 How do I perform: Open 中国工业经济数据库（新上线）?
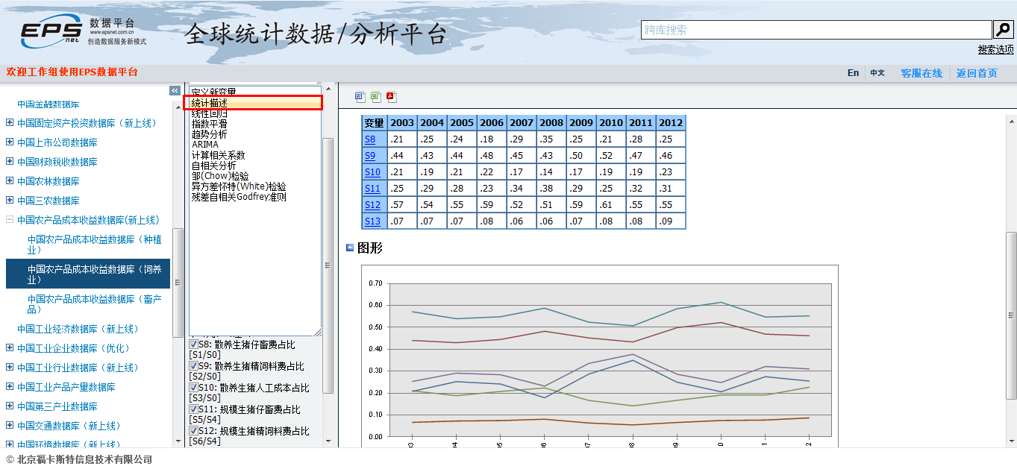[78, 329]
